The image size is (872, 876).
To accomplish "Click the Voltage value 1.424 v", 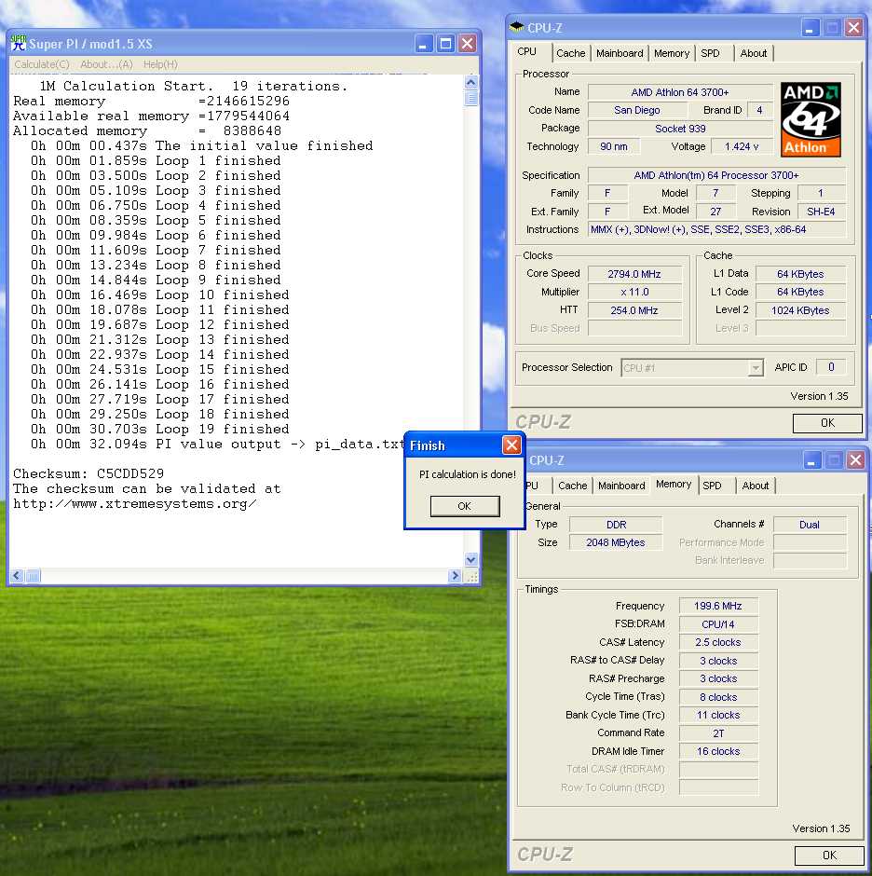I will [x=742, y=146].
